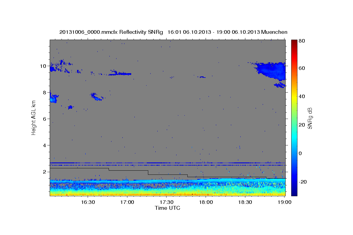Click the height tick label 6
The height and width of the screenshot is (235, 353).
(45, 119)
